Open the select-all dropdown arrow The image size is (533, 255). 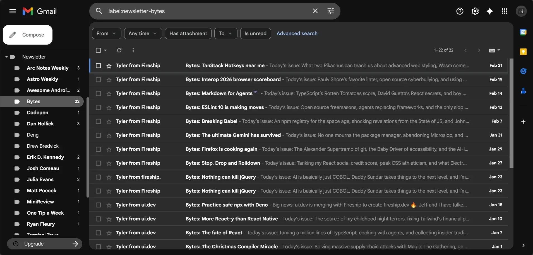pyautogui.click(x=105, y=50)
